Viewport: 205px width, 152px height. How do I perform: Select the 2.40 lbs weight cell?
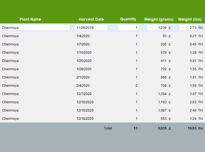pos(193,110)
